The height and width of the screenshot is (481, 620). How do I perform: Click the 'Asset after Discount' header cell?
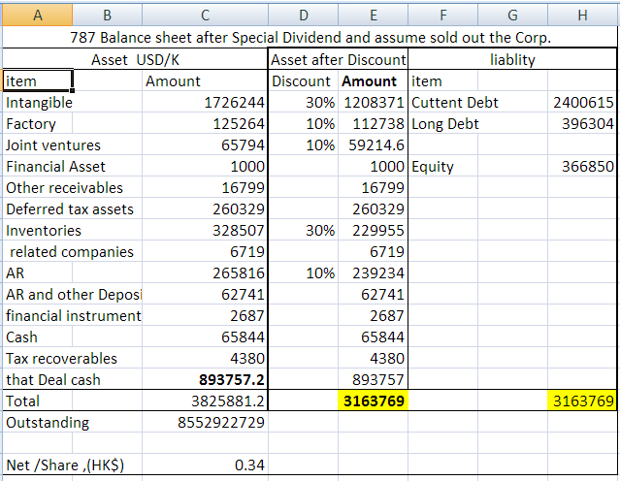338,60
